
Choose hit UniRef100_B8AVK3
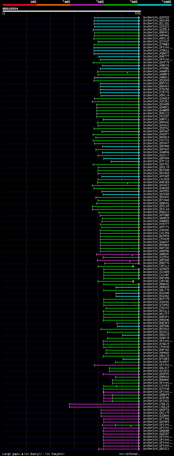pyautogui.click(x=156, y=86)
